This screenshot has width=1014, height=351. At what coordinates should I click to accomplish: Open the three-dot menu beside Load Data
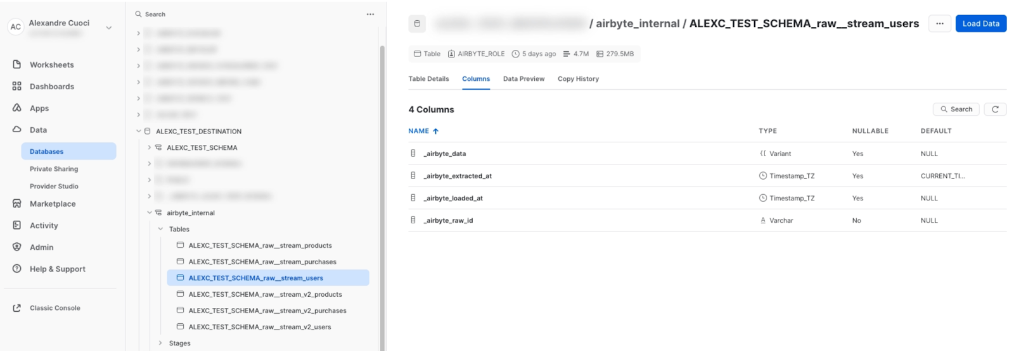coord(940,23)
